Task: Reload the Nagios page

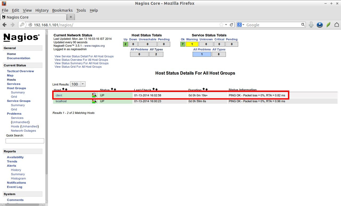Action: 232,25
